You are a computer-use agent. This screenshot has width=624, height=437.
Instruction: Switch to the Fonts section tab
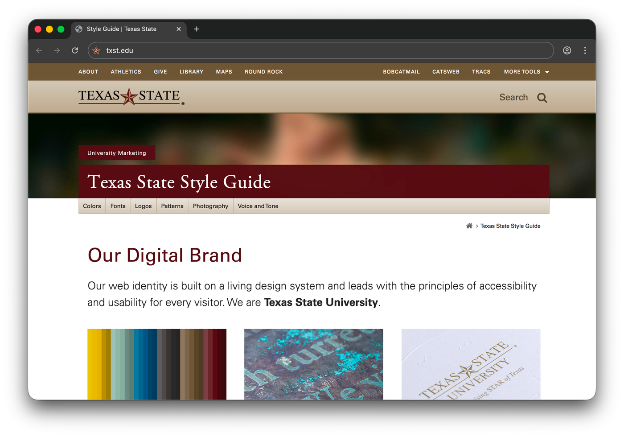[117, 206]
